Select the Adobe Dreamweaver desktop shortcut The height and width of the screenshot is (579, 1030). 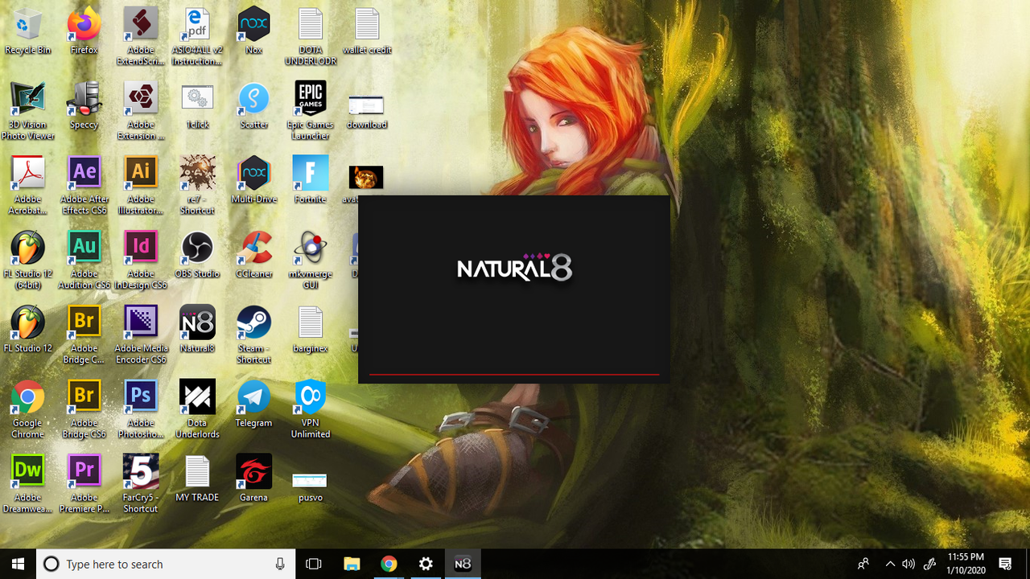point(27,484)
